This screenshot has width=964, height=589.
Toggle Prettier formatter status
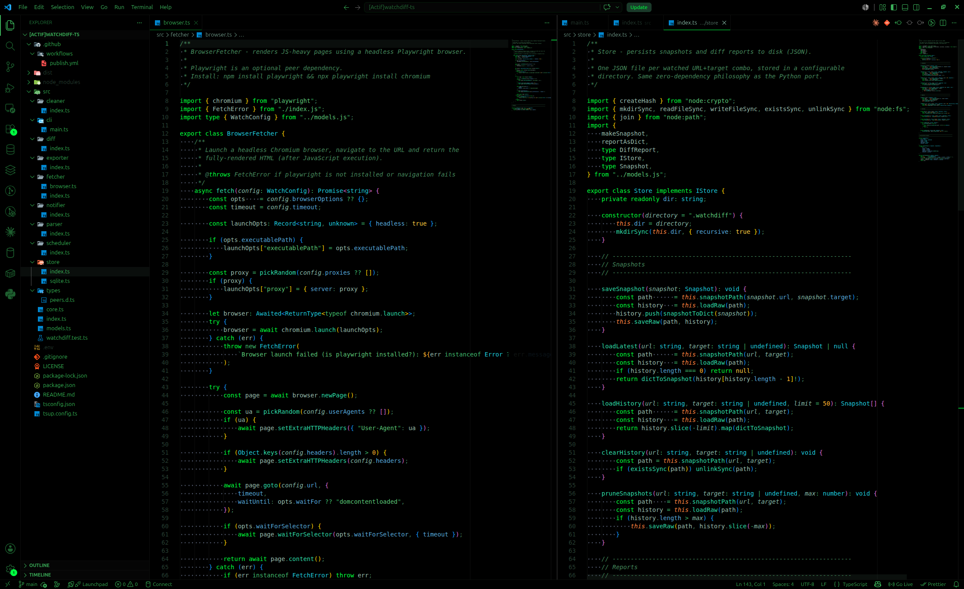click(x=933, y=584)
